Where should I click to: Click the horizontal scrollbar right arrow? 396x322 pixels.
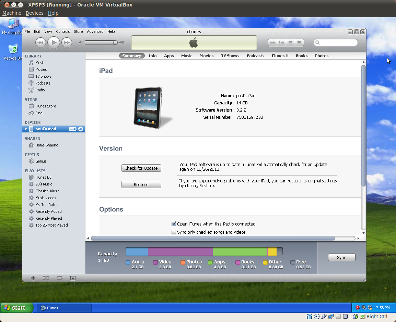point(358,238)
